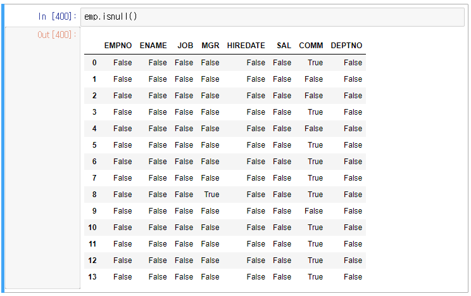This screenshot has width=471, height=296.
Task: Click the SAL False value in row 4
Action: [282, 129]
